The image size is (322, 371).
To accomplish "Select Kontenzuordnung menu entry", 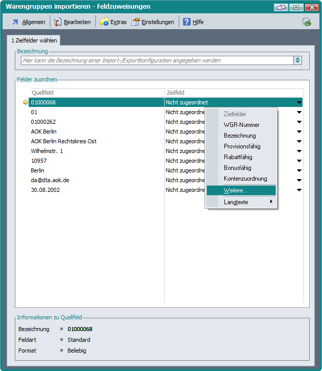I will 245,179.
